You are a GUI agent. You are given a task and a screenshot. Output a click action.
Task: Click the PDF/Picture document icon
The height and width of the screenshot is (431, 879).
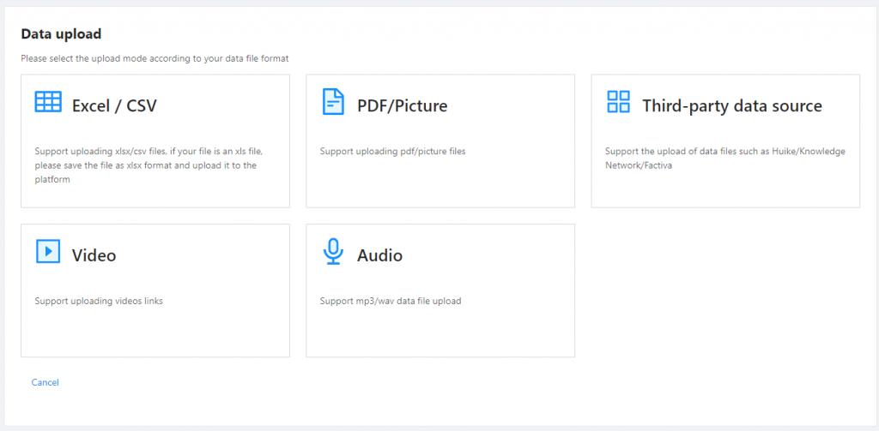tap(332, 102)
